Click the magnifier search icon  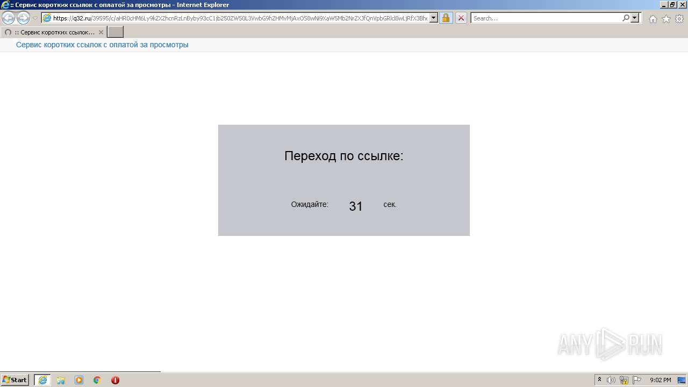coord(626,18)
